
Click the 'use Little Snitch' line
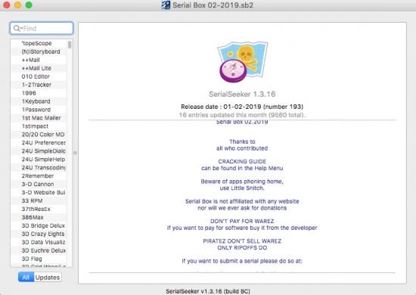(242, 188)
